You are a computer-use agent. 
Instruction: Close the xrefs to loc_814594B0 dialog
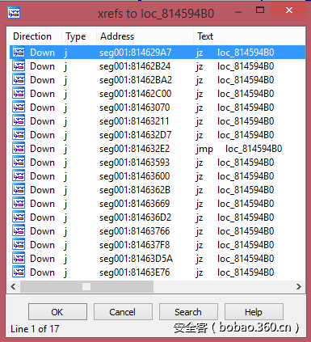click(x=289, y=11)
